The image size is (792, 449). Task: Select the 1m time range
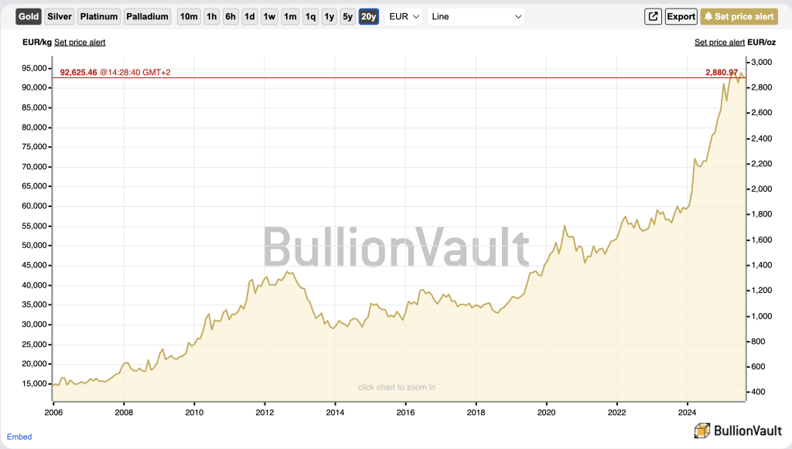[x=290, y=17]
